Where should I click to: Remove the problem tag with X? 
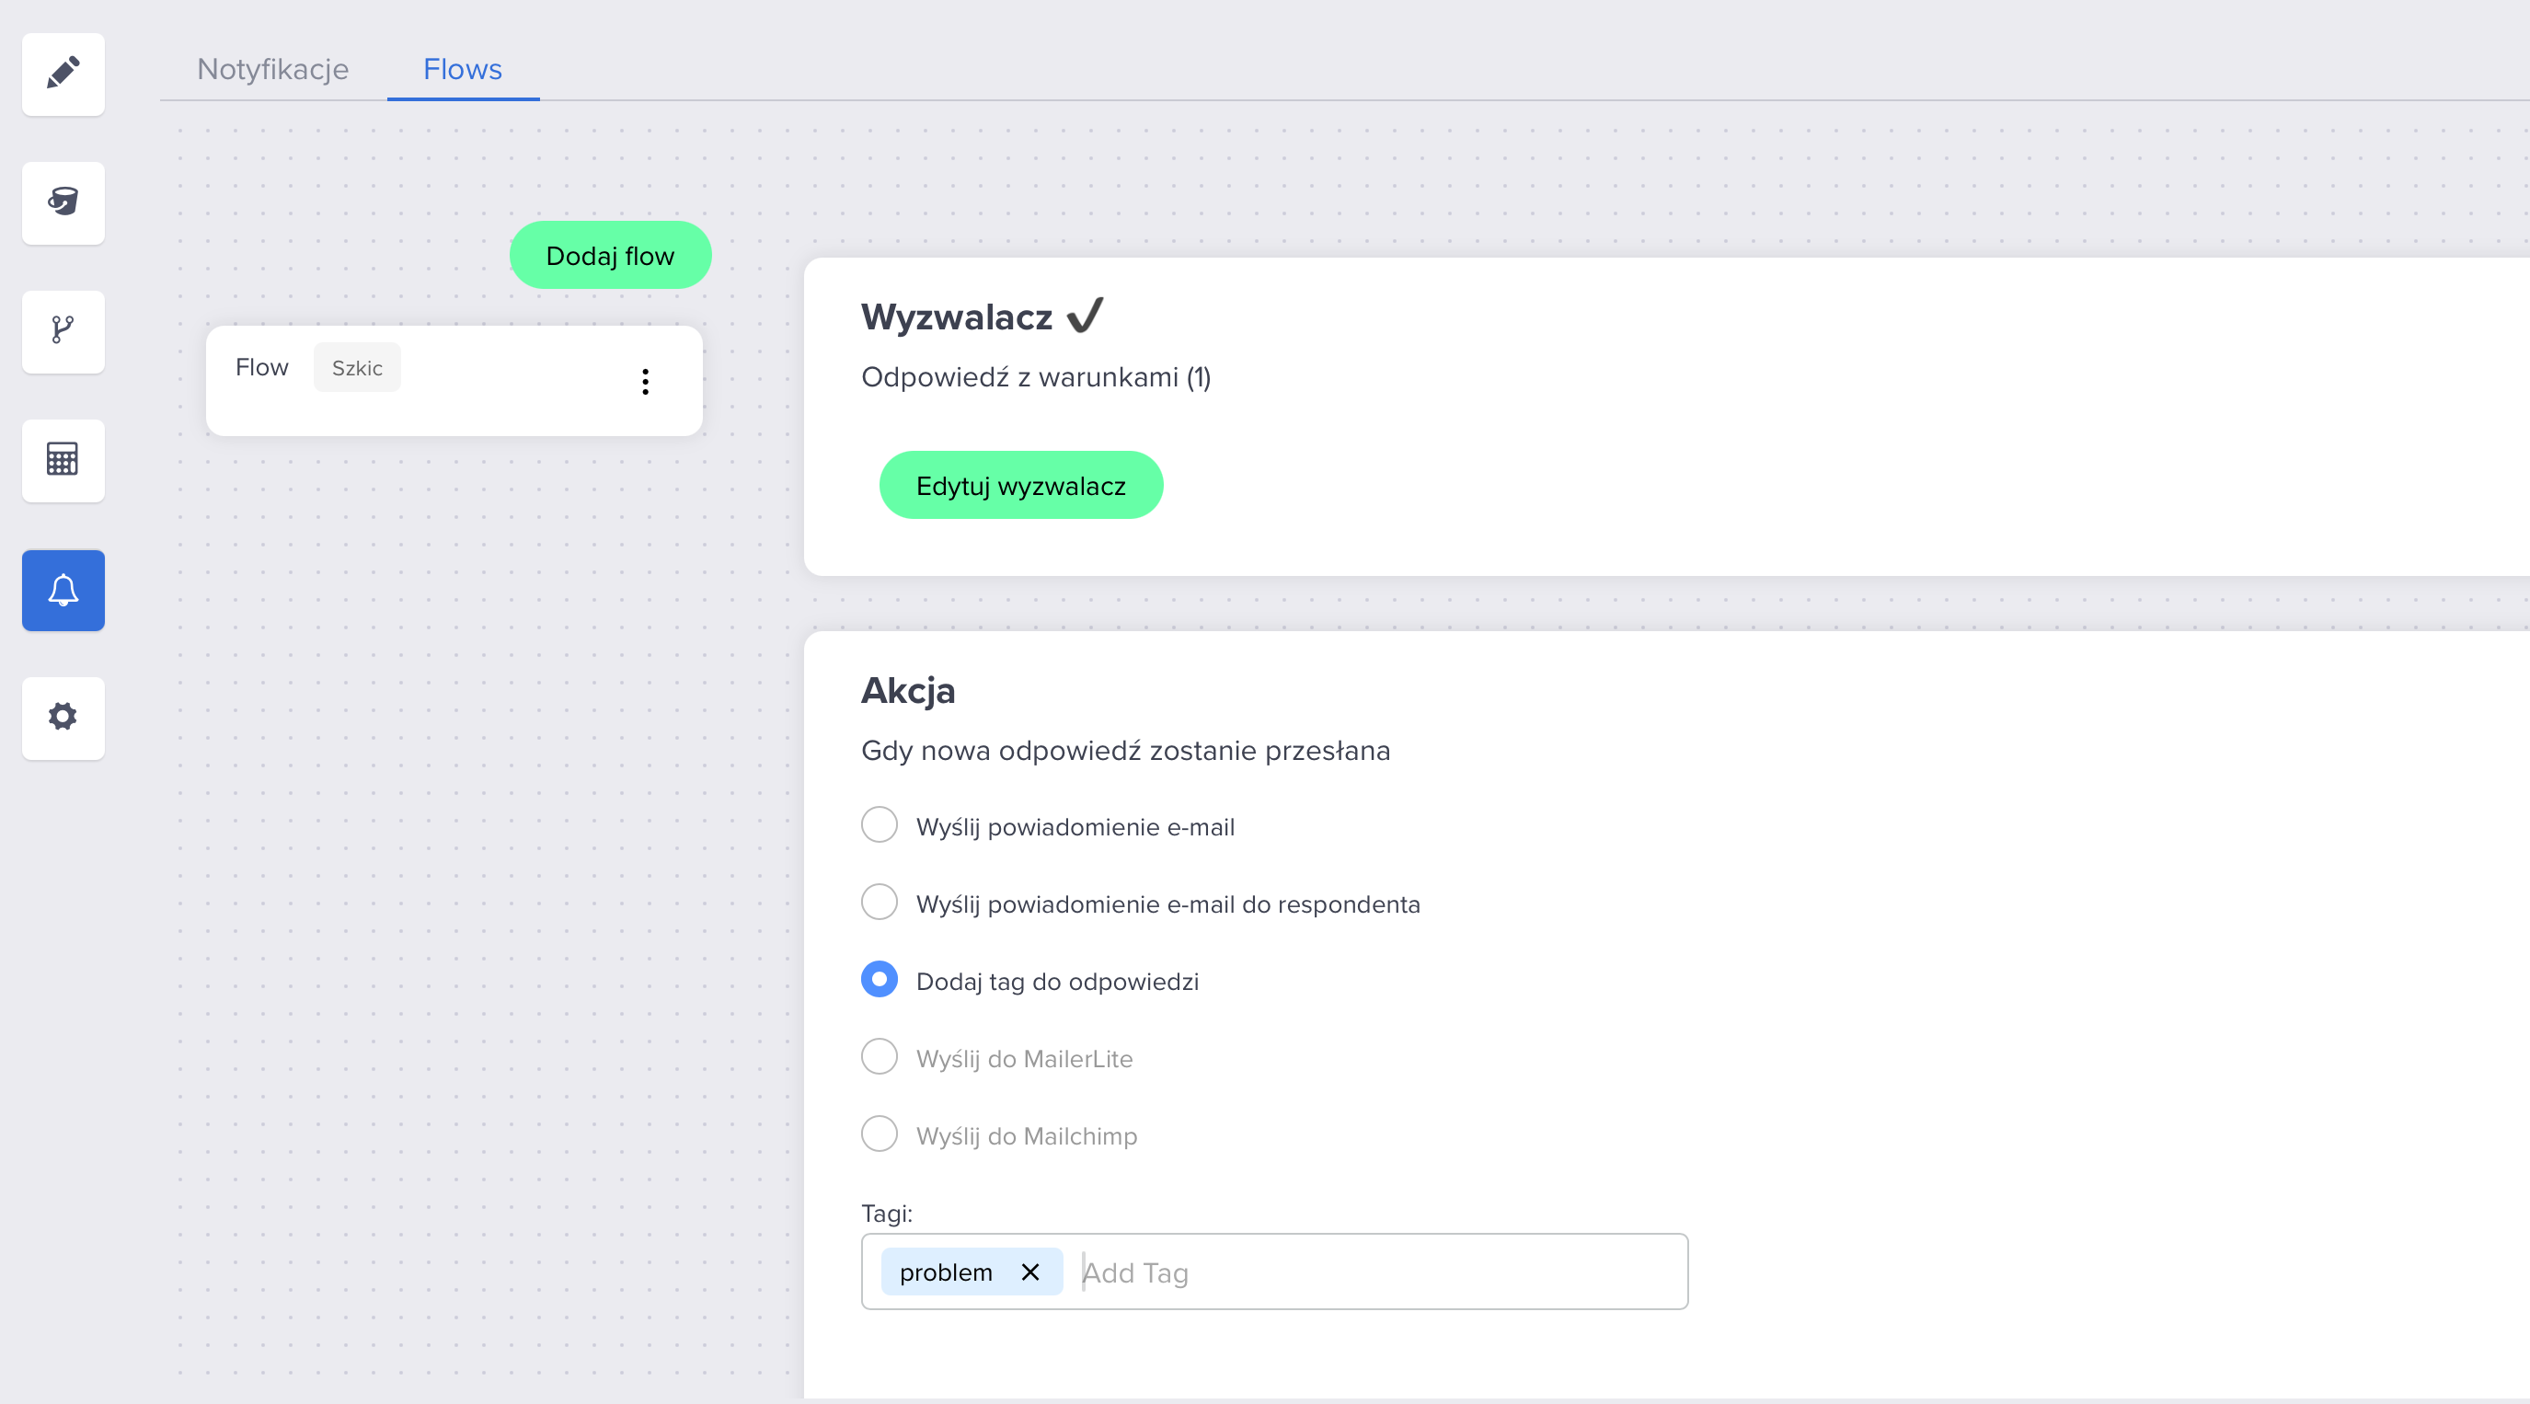coord(1029,1272)
